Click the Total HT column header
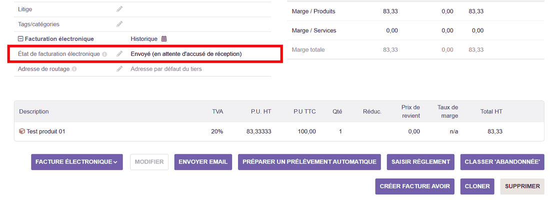Image resolution: width=550 pixels, height=212 pixels. click(x=491, y=112)
